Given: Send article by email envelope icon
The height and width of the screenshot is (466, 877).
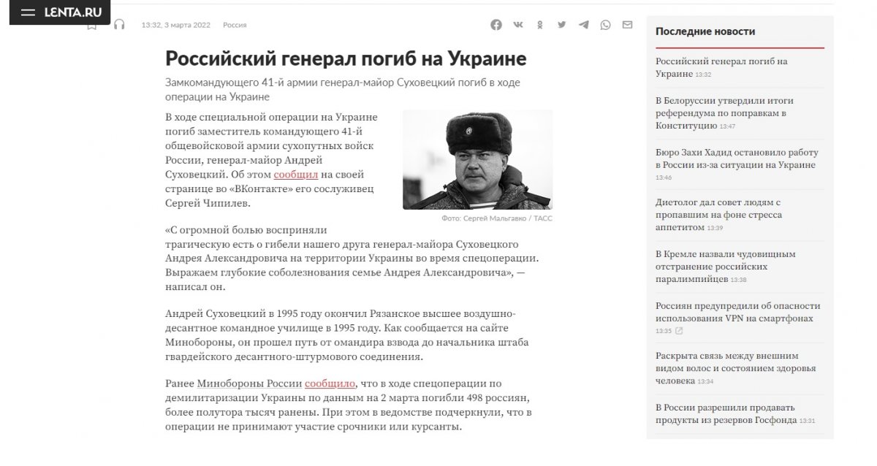Looking at the screenshot, I should (x=627, y=25).
